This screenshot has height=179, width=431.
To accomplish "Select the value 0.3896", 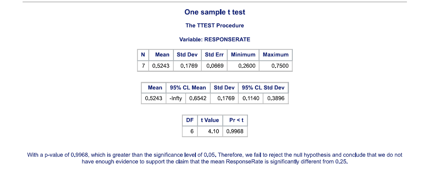I will click(276, 99).
